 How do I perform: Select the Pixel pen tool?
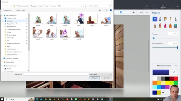coord(176,19)
